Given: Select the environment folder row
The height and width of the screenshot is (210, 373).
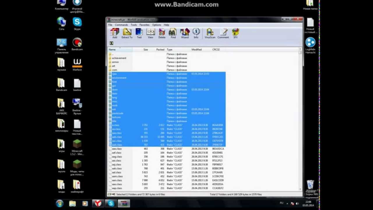Looking at the screenshot, I should point(167,78).
